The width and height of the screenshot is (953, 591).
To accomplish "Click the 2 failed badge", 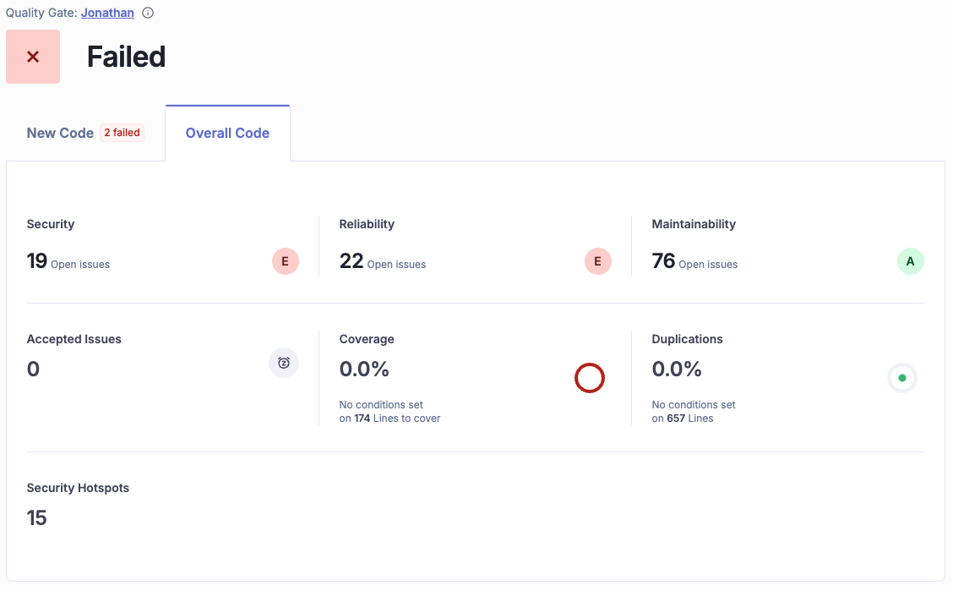I will coord(122,133).
